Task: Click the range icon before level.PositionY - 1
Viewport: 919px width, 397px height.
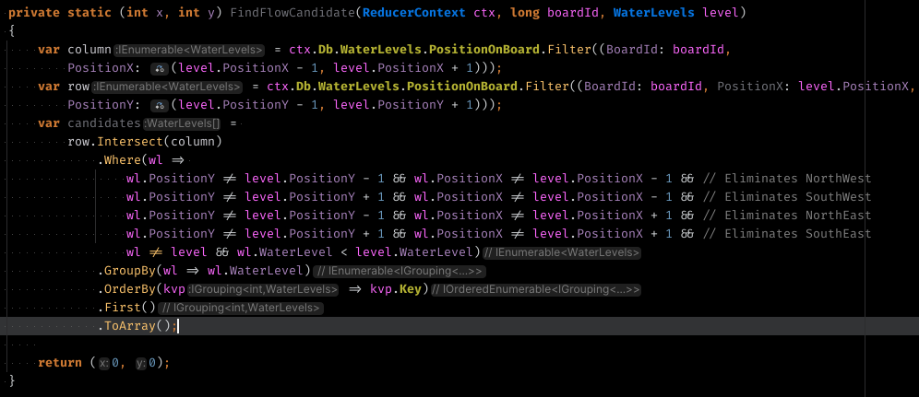Action: coord(159,106)
